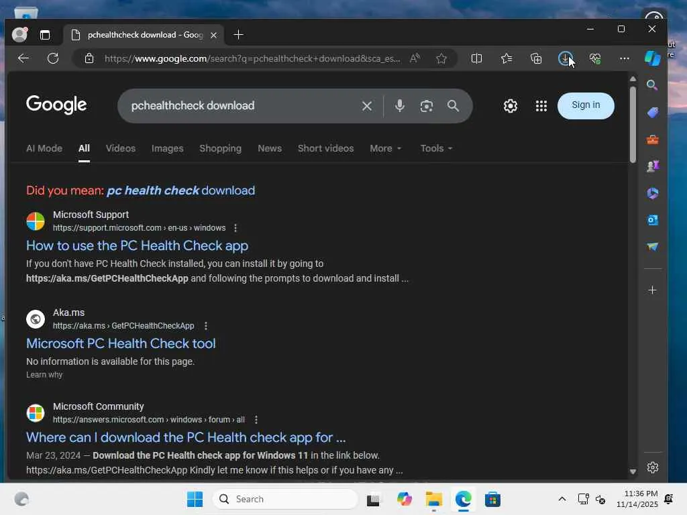Follow suggestion pc health check download
687x515 pixels.
(181, 190)
